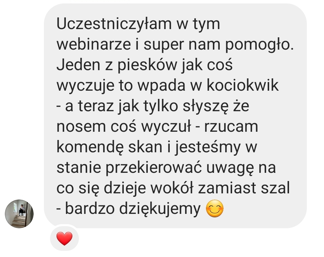The height and width of the screenshot is (257, 324).
Task: Open the sender's round profile avatar
Action: (19, 214)
